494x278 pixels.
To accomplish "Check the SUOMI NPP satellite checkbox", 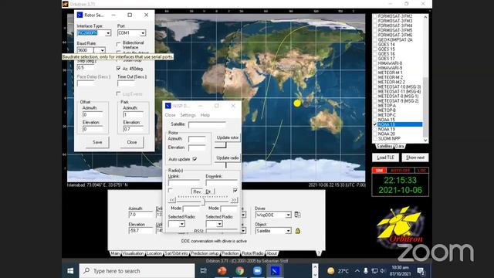I will (374, 138).
